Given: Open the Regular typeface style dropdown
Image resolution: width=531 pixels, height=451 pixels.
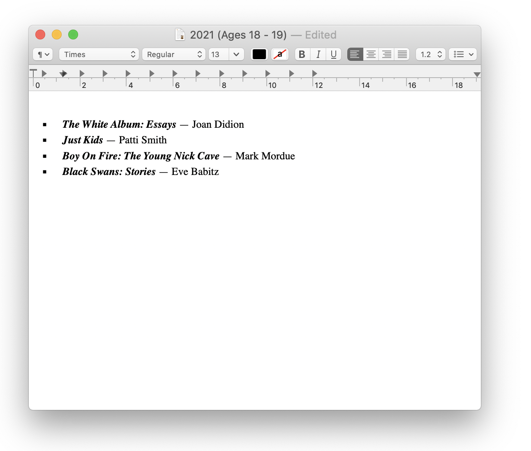Looking at the screenshot, I should click(174, 54).
